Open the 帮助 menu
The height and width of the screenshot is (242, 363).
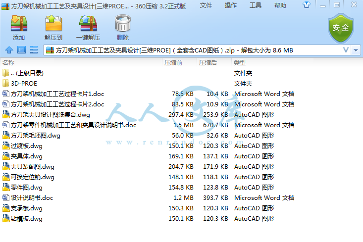click(280, 5)
